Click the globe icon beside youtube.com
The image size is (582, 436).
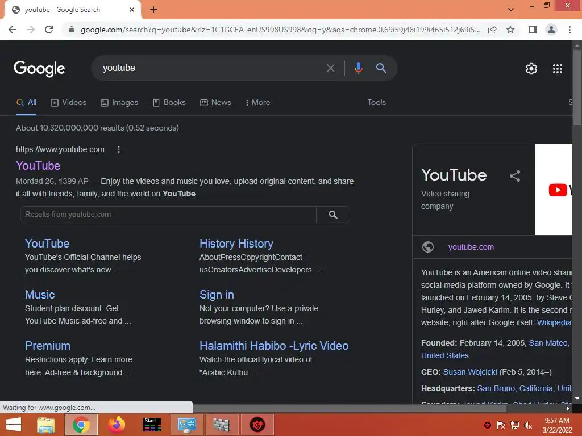[427, 247]
